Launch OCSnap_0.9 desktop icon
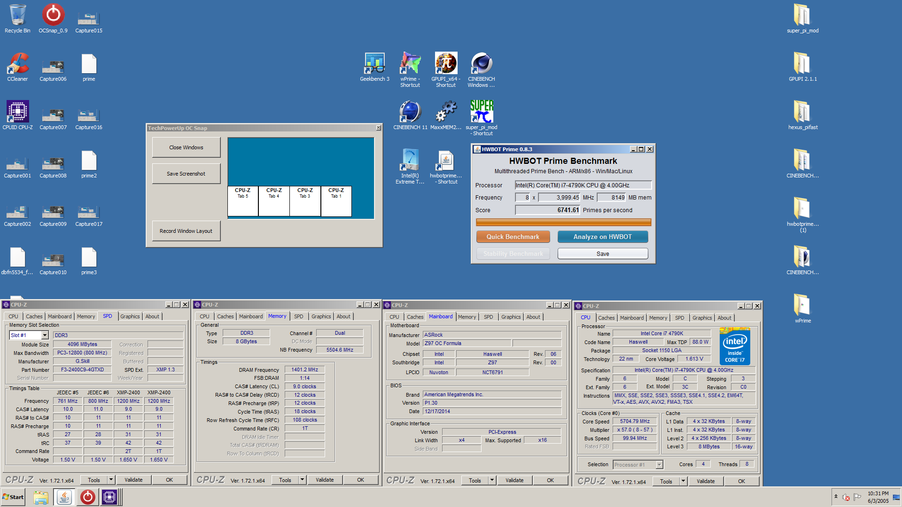Viewport: 902px width, 507px height. pyautogui.click(x=53, y=19)
